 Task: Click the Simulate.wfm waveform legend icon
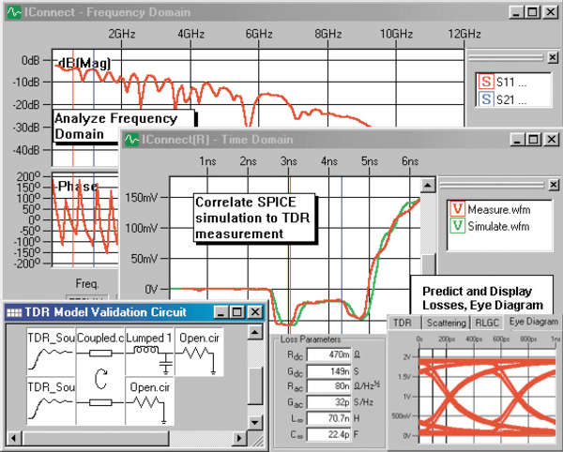(457, 226)
